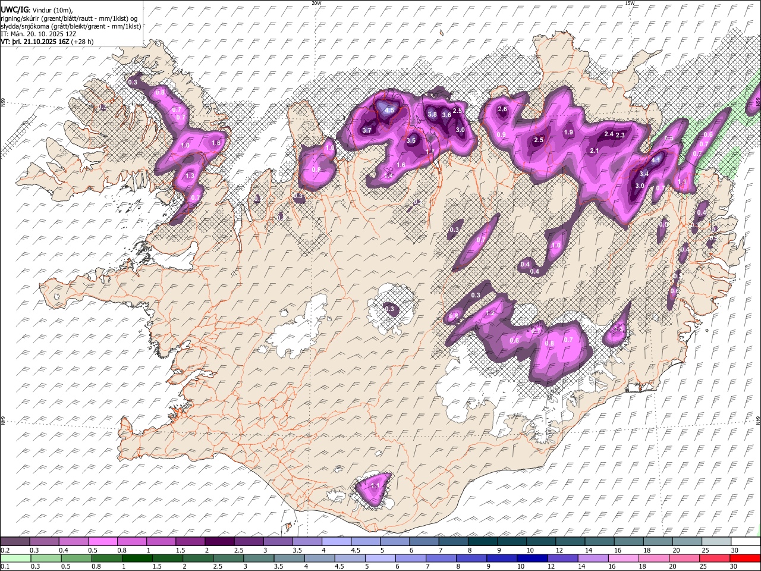Image resolution: width=761 pixels, height=571 pixels.
Task: Click the 1.1 label on the southern glacier
Action: tap(375, 485)
